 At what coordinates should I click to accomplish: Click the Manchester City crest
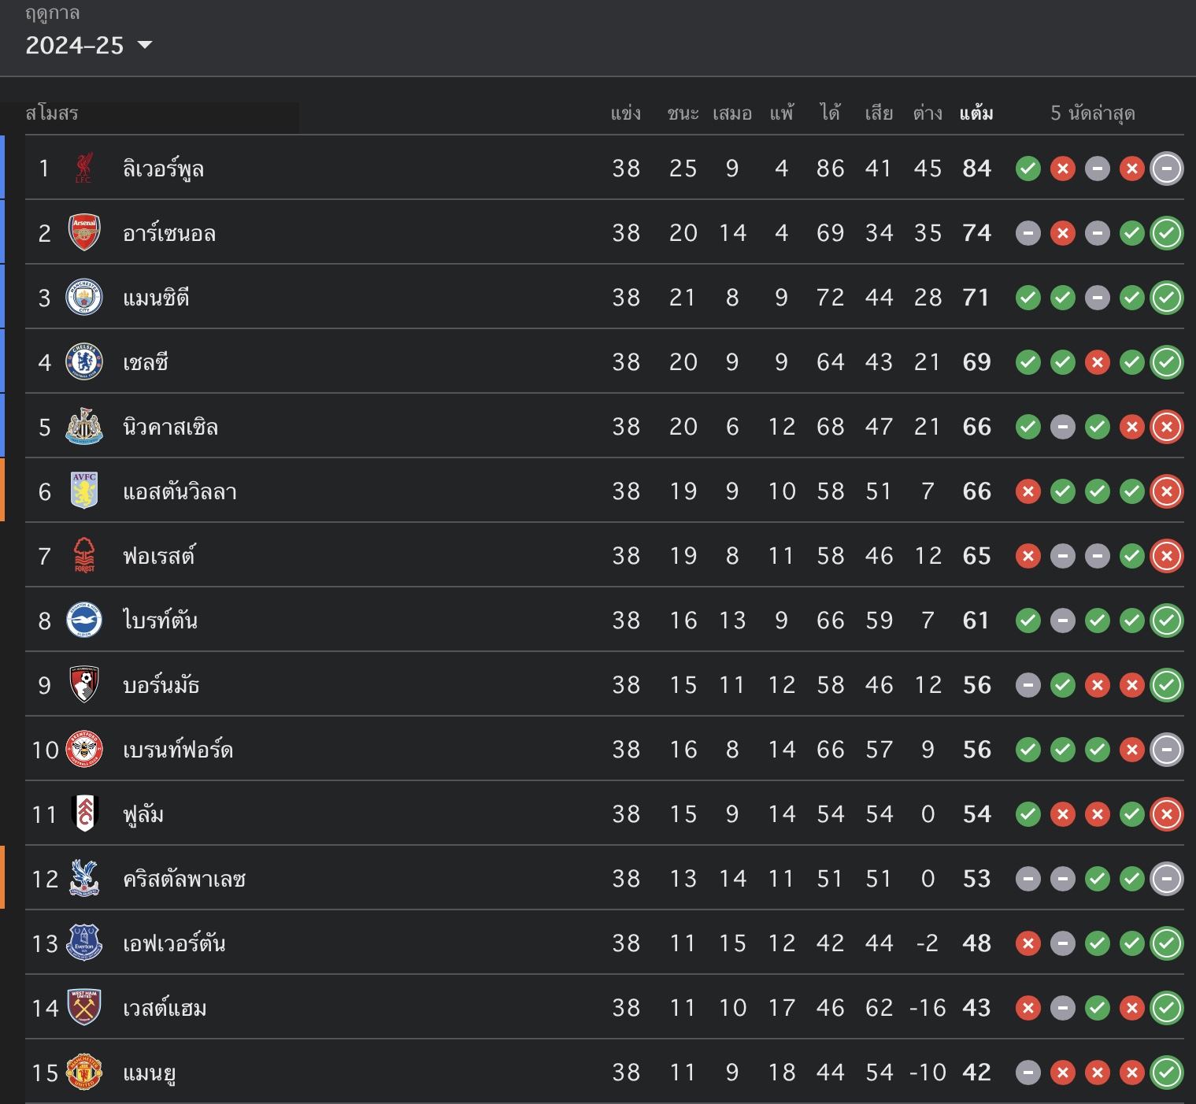84,297
